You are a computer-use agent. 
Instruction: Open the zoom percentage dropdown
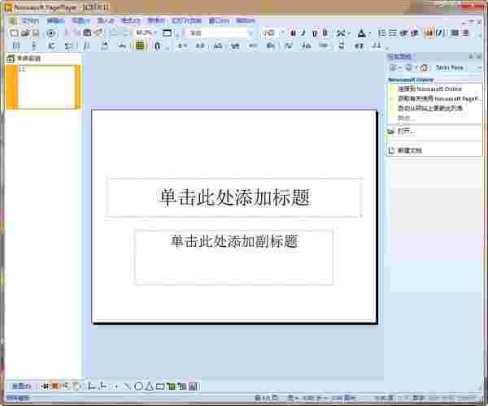click(155, 32)
